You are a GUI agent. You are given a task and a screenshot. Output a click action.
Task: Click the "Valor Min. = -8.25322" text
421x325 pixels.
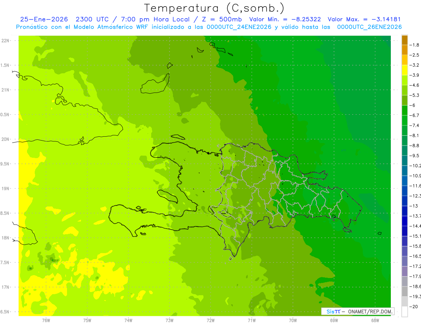285,19
